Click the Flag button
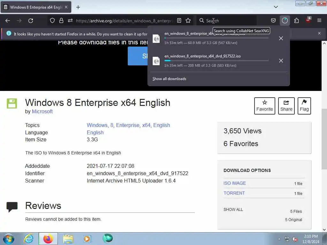Screen dimensions: 327x245 click(304, 106)
